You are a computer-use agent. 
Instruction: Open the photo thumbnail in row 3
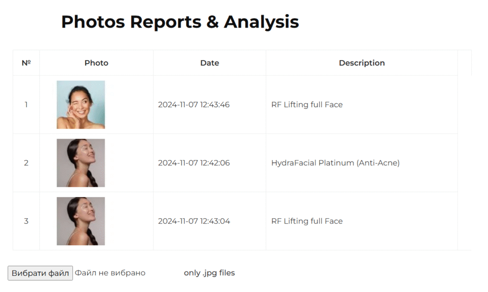(x=81, y=221)
